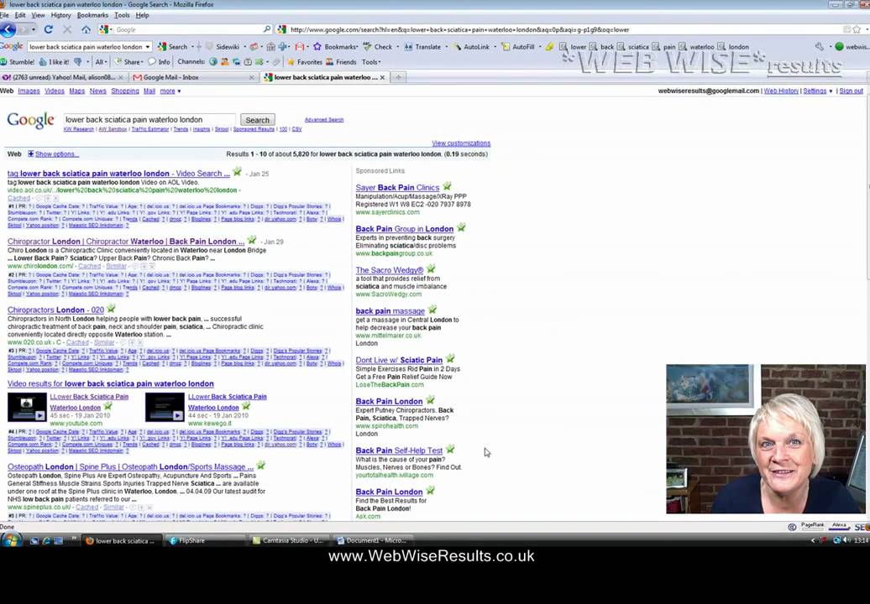Open StumbleUpon Friends
This screenshot has height=604, width=870.
[x=341, y=62]
